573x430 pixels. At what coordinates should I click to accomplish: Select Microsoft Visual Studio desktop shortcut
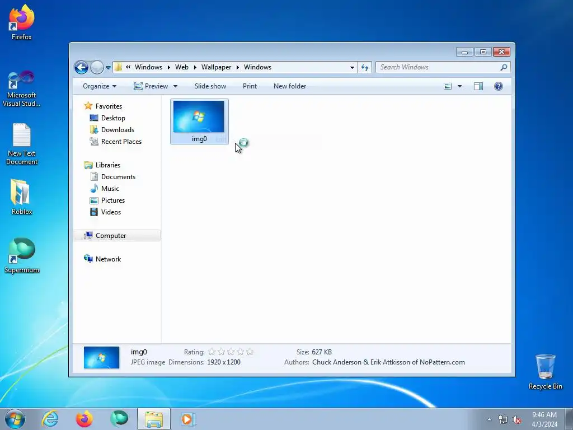(x=22, y=89)
